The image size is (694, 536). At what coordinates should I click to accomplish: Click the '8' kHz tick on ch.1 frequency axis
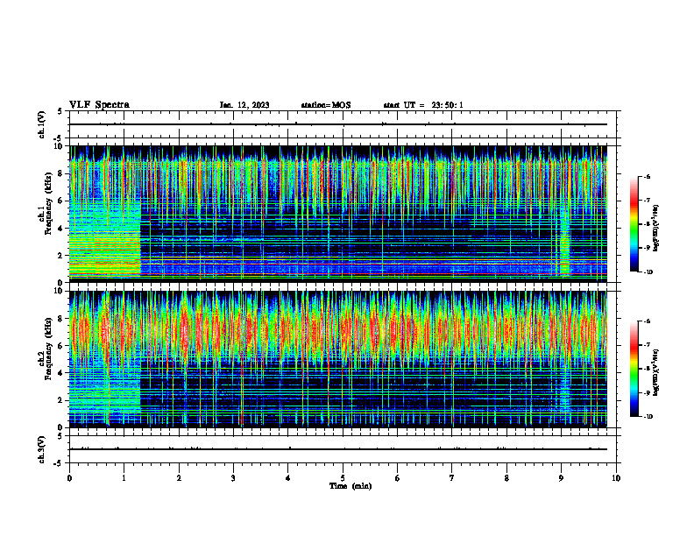pyautogui.click(x=61, y=173)
